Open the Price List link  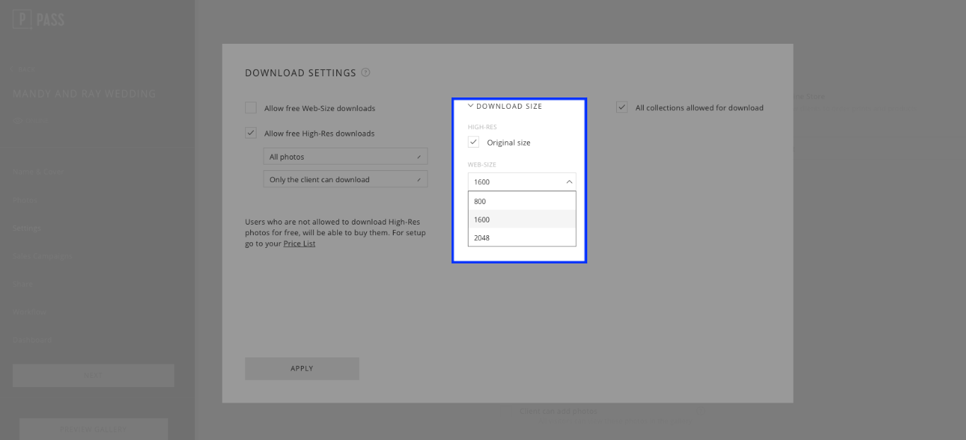(300, 244)
